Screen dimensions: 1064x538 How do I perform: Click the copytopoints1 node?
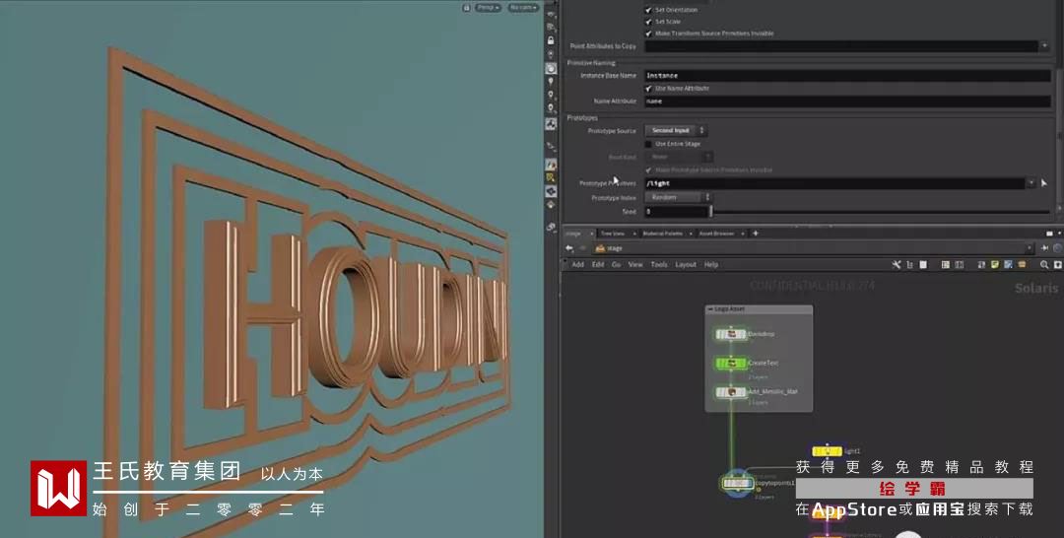click(737, 483)
